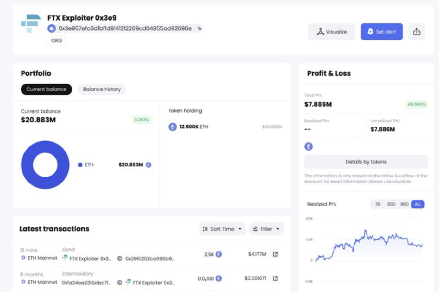
Task: Copy the wallet address using copy icon
Action: click(199, 28)
